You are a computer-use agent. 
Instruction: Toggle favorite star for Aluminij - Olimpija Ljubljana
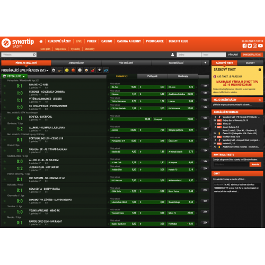point(5,129)
